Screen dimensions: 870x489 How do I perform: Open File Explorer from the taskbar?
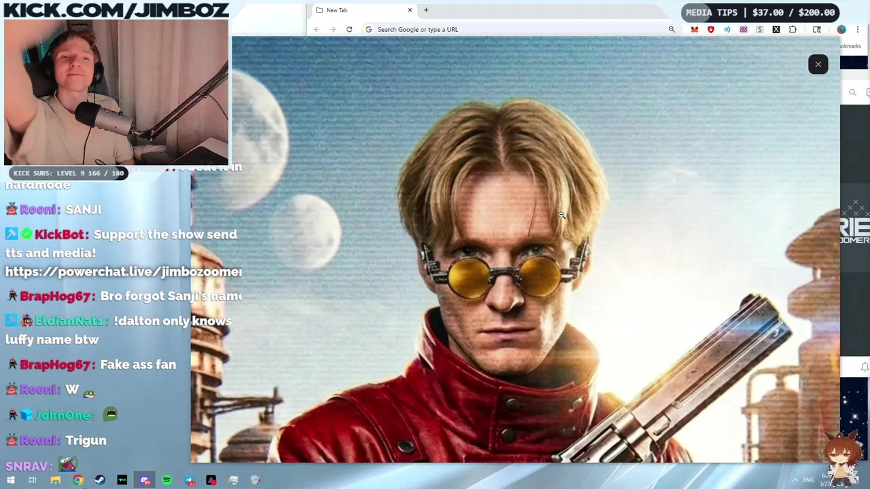click(x=56, y=480)
